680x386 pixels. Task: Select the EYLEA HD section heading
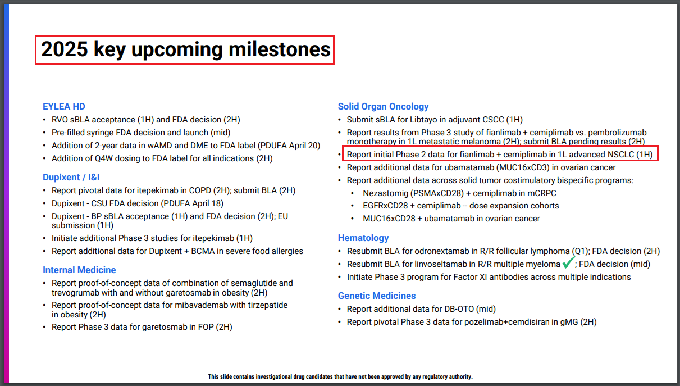click(64, 106)
